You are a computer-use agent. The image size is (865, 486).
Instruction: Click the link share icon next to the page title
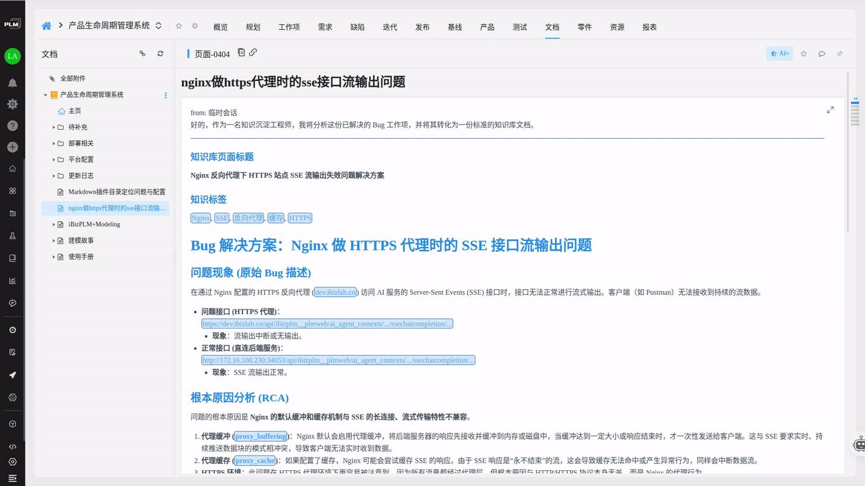[x=253, y=53]
